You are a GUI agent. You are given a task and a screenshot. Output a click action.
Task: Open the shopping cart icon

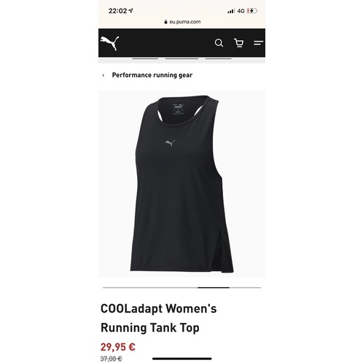238,43
